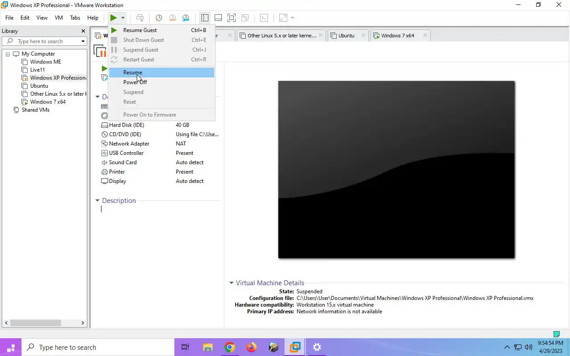The image size is (570, 356).
Task: Close the Library panel
Action: (x=83, y=31)
